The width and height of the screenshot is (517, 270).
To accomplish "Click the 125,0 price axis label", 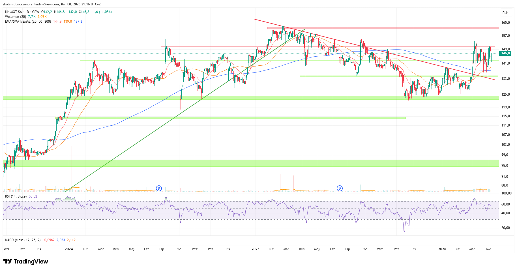I will click(505, 95).
